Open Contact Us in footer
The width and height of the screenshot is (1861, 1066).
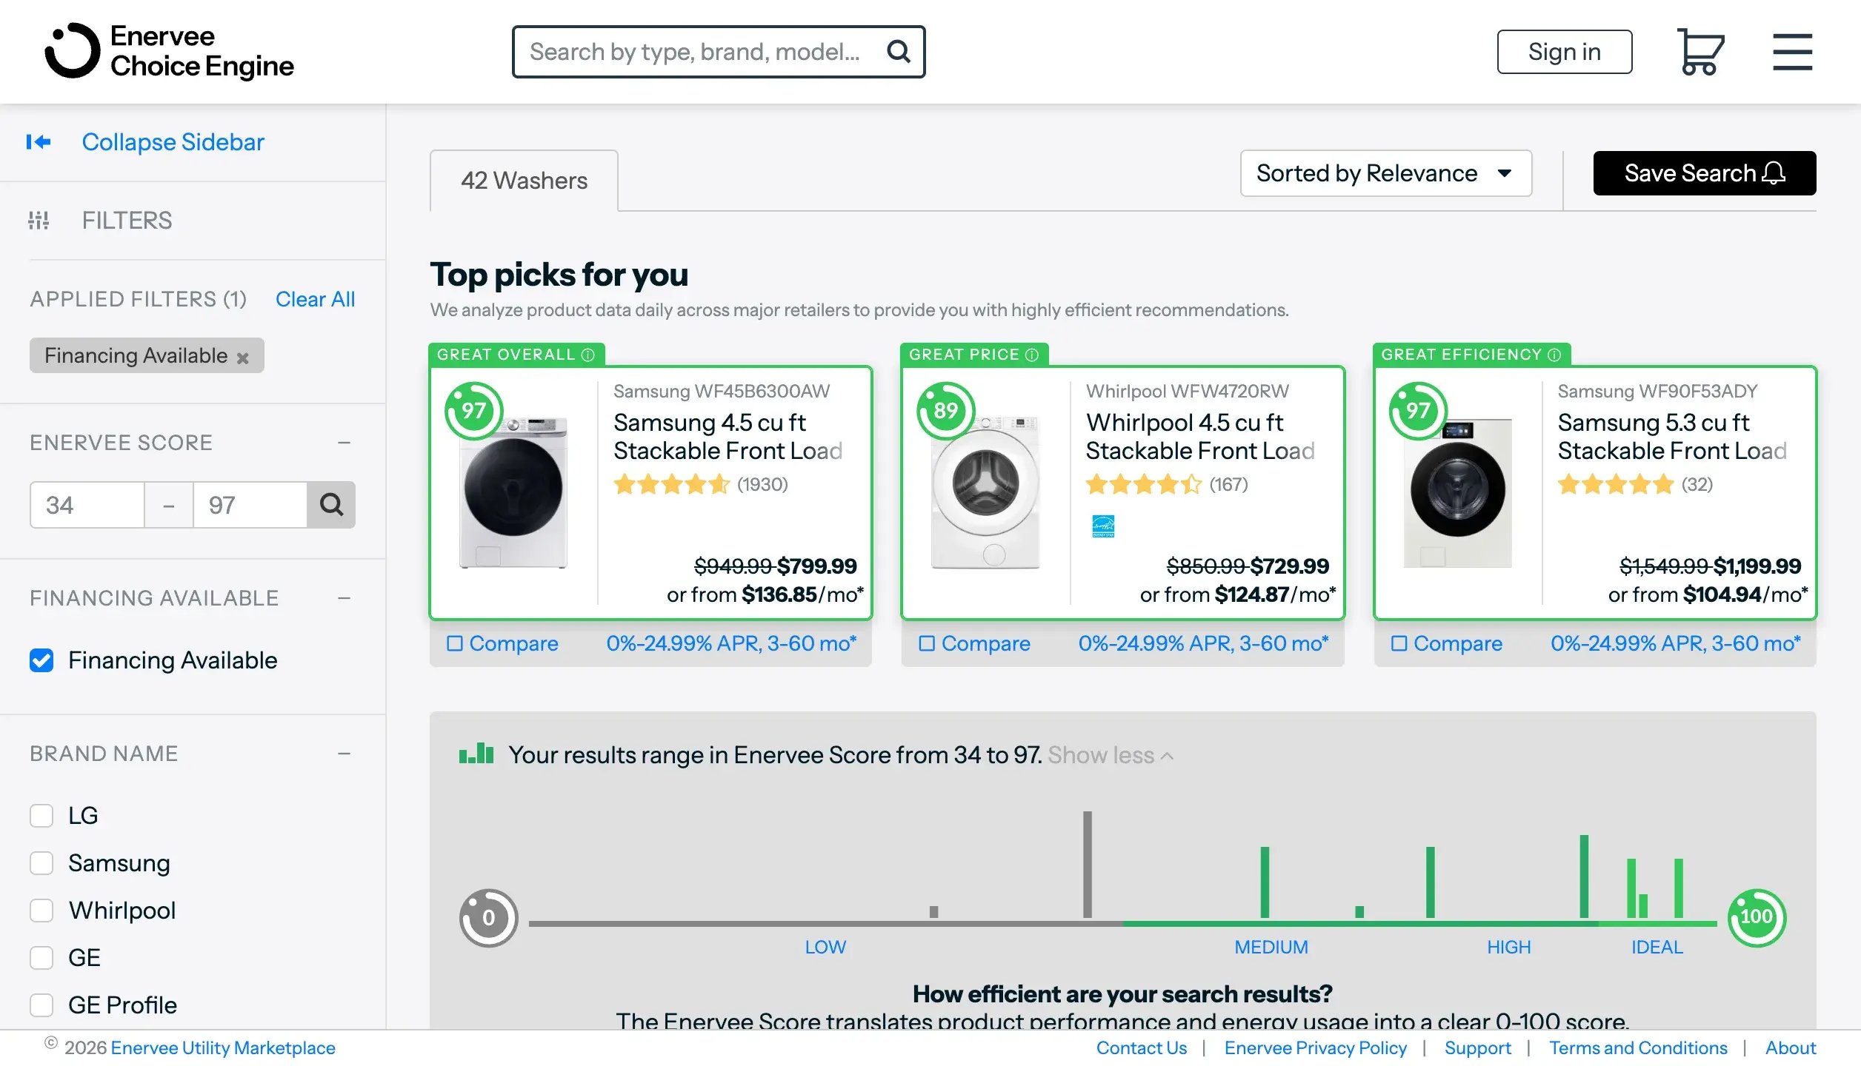(x=1141, y=1047)
